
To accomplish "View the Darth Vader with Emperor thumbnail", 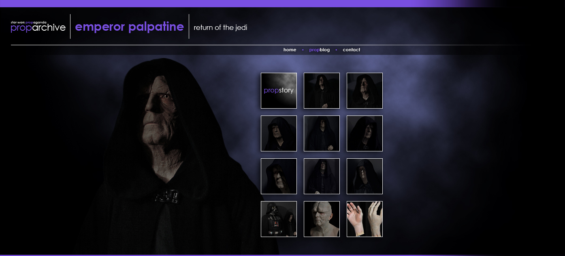I will point(279,219).
